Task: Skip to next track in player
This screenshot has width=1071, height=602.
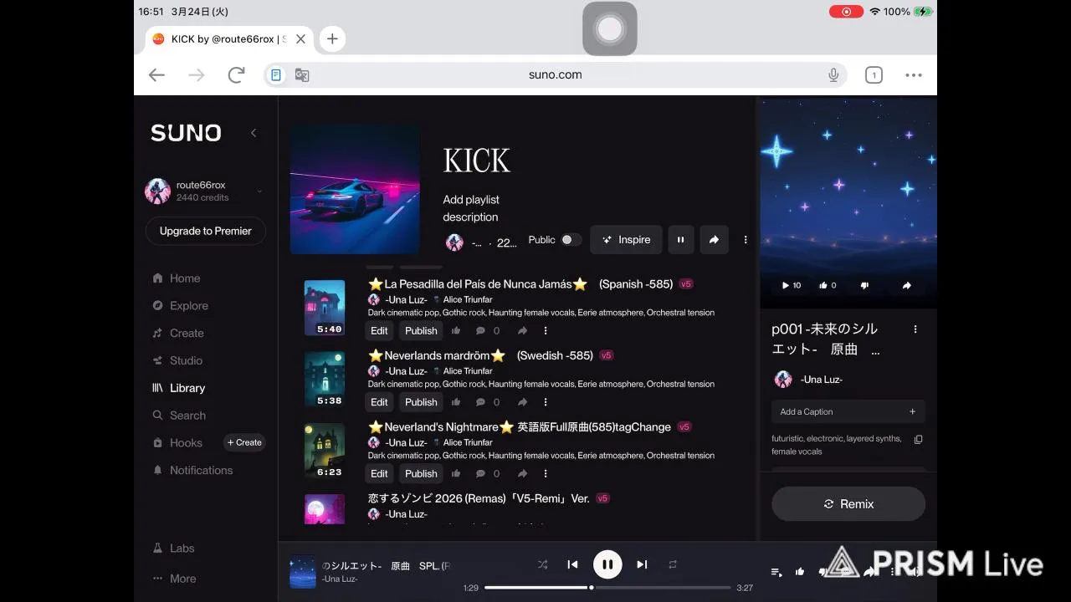Action: (x=642, y=564)
